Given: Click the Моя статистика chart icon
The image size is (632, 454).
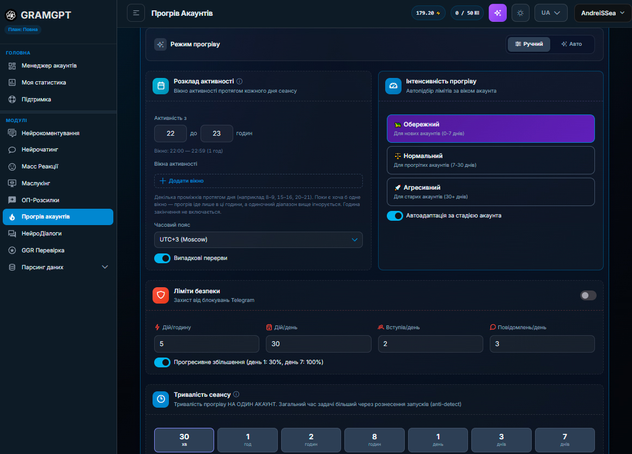Looking at the screenshot, I should tap(12, 83).
